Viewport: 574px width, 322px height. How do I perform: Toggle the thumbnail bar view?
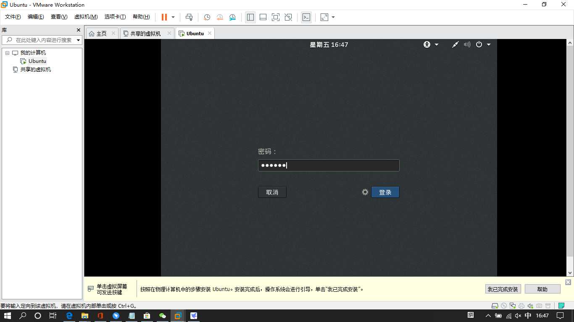[x=263, y=17]
